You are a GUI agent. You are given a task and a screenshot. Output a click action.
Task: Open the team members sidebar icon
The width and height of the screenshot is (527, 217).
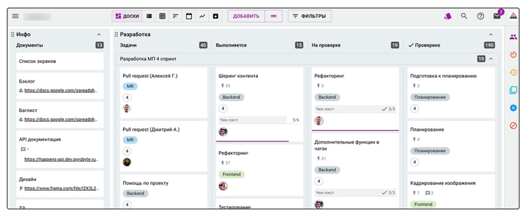point(513,37)
